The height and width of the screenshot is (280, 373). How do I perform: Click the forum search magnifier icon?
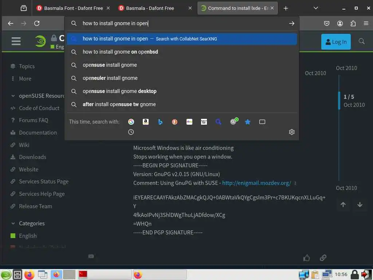[362, 41]
